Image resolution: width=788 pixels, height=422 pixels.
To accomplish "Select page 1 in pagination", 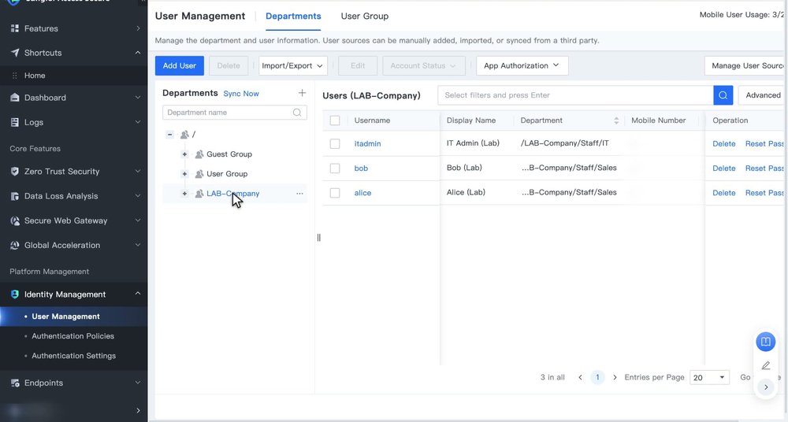I will (x=597, y=377).
